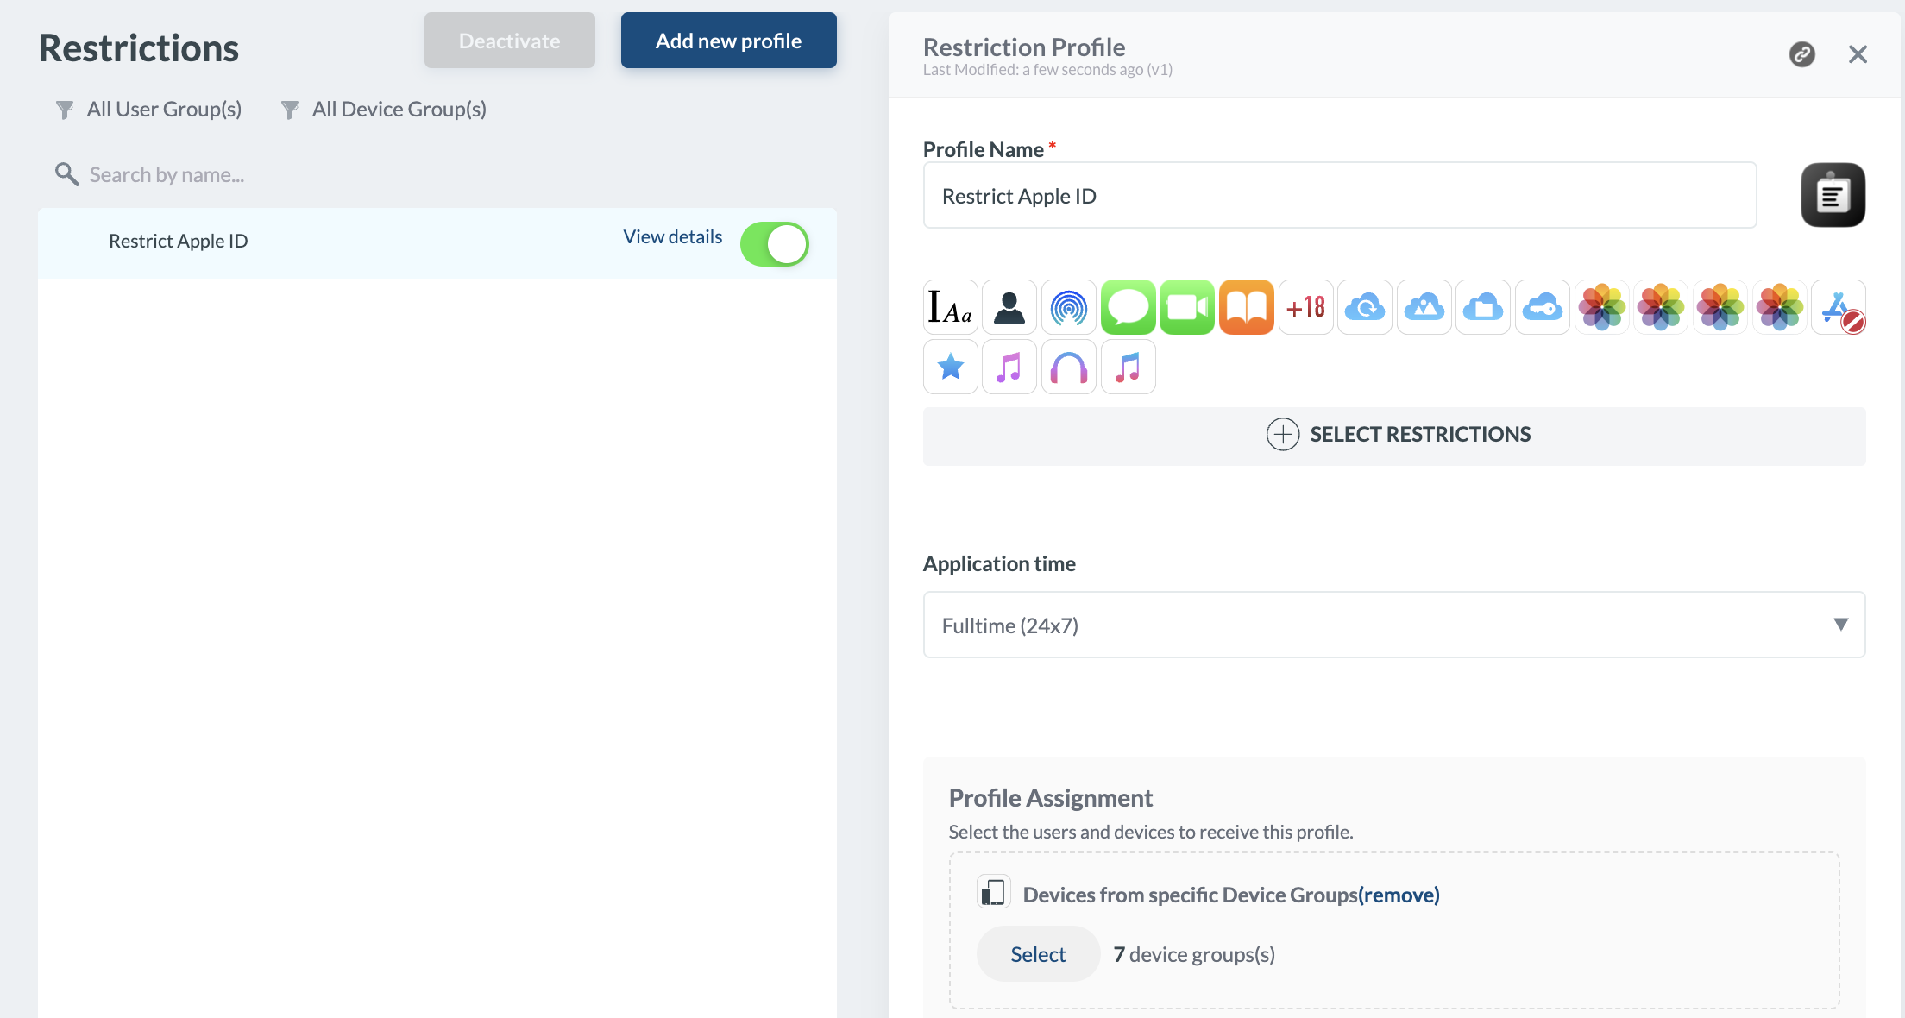This screenshot has height=1018, width=1905.
Task: Click the iCloud photos cloud icon
Action: [1424, 307]
